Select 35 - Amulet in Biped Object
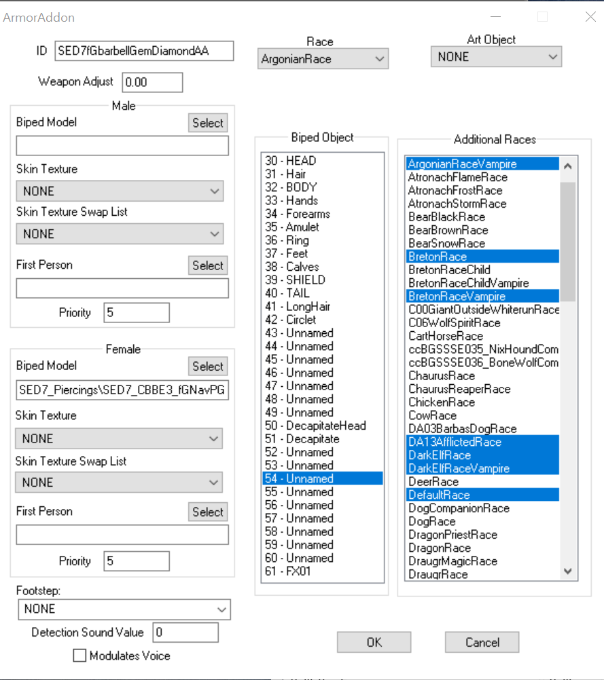 click(323, 227)
